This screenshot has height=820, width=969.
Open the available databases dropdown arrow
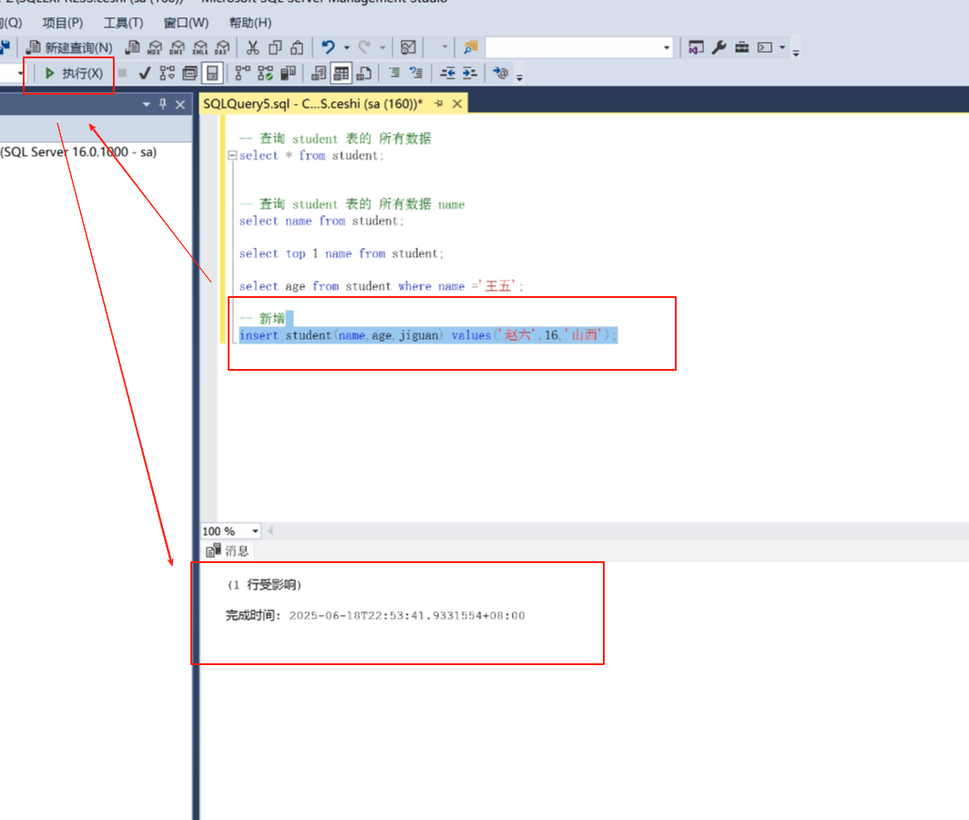click(x=20, y=74)
